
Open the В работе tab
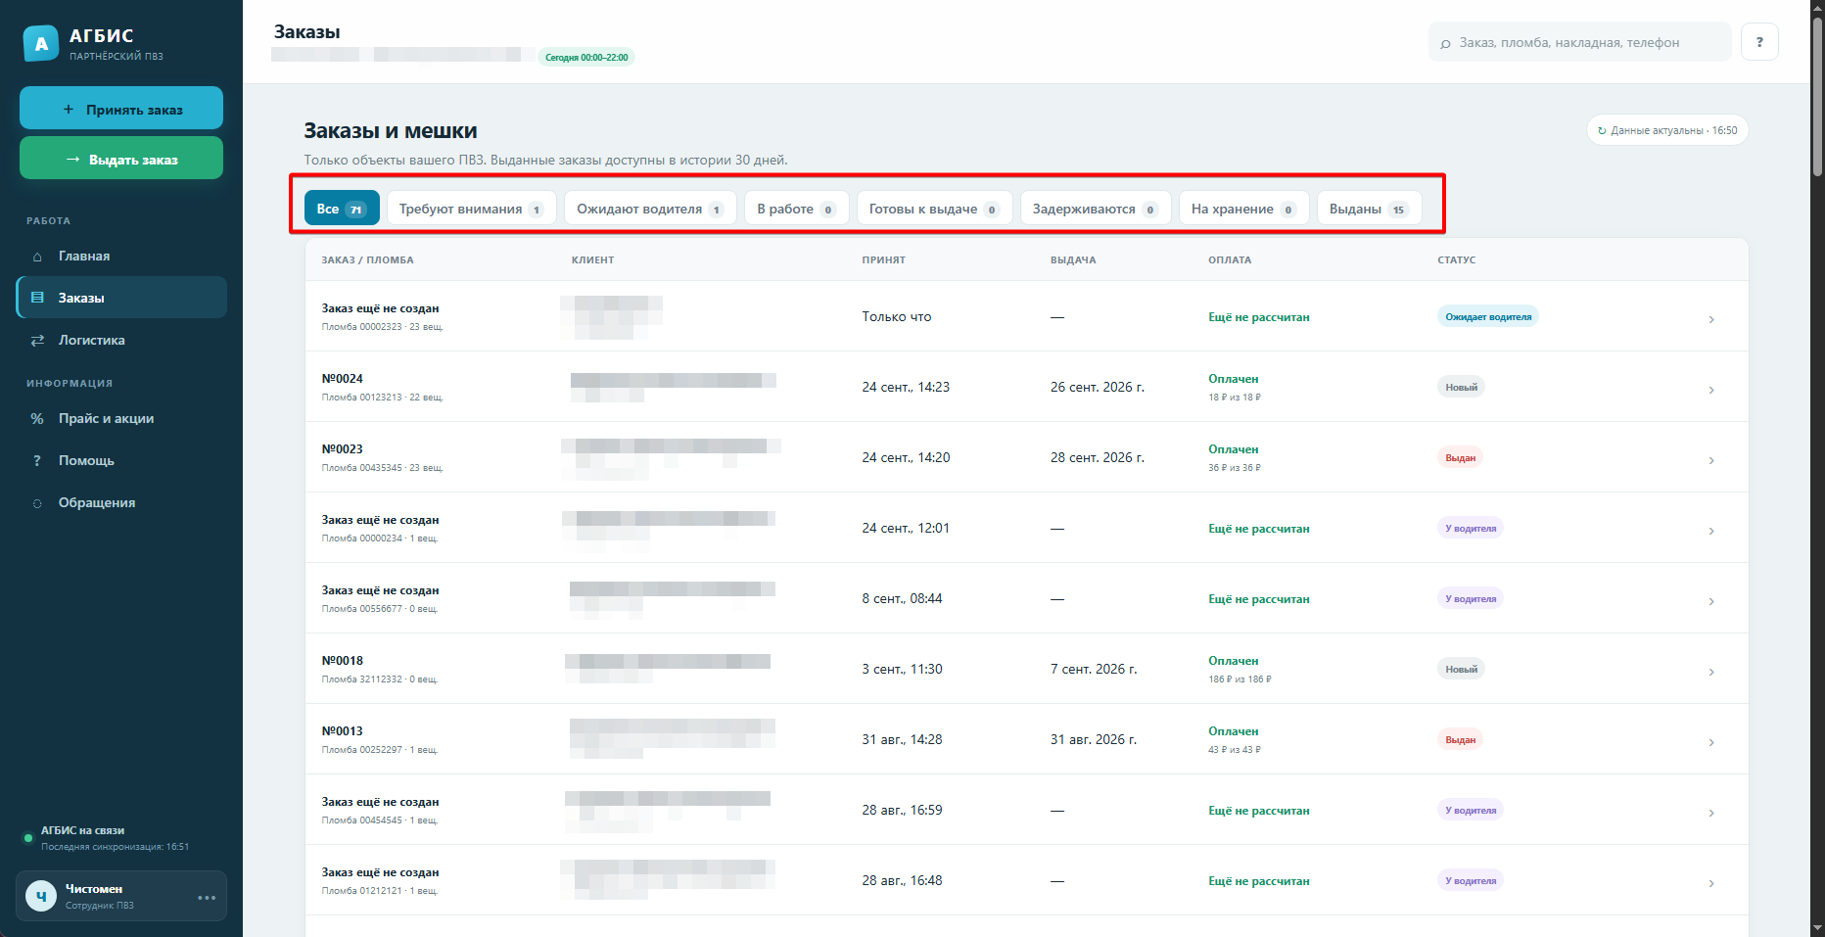(796, 209)
